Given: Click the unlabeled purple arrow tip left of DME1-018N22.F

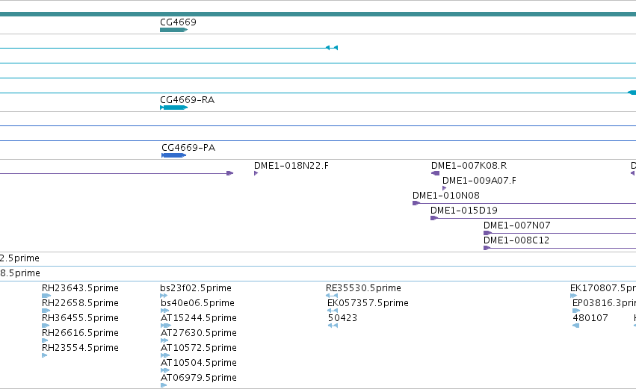Looking at the screenshot, I should tap(230, 173).
